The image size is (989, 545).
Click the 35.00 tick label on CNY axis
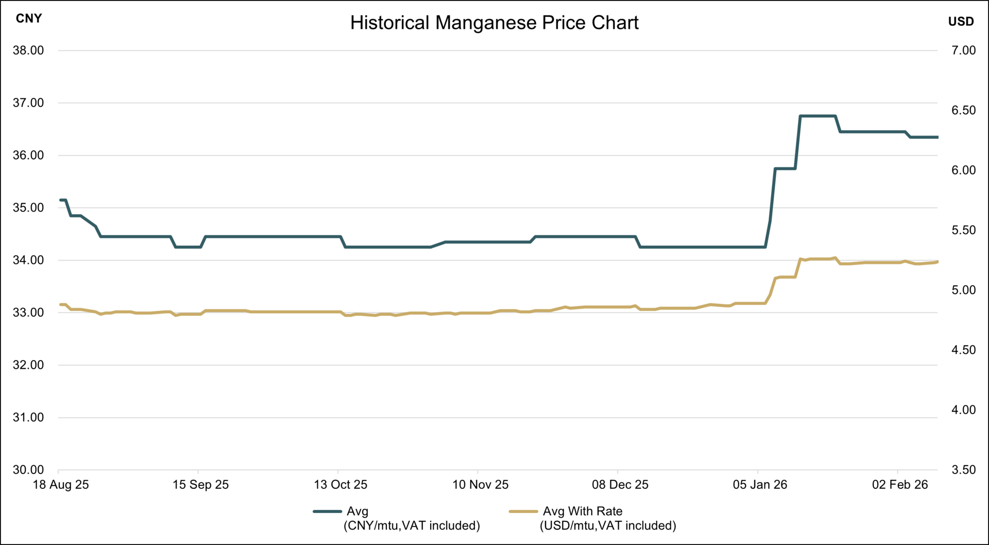click(x=28, y=208)
